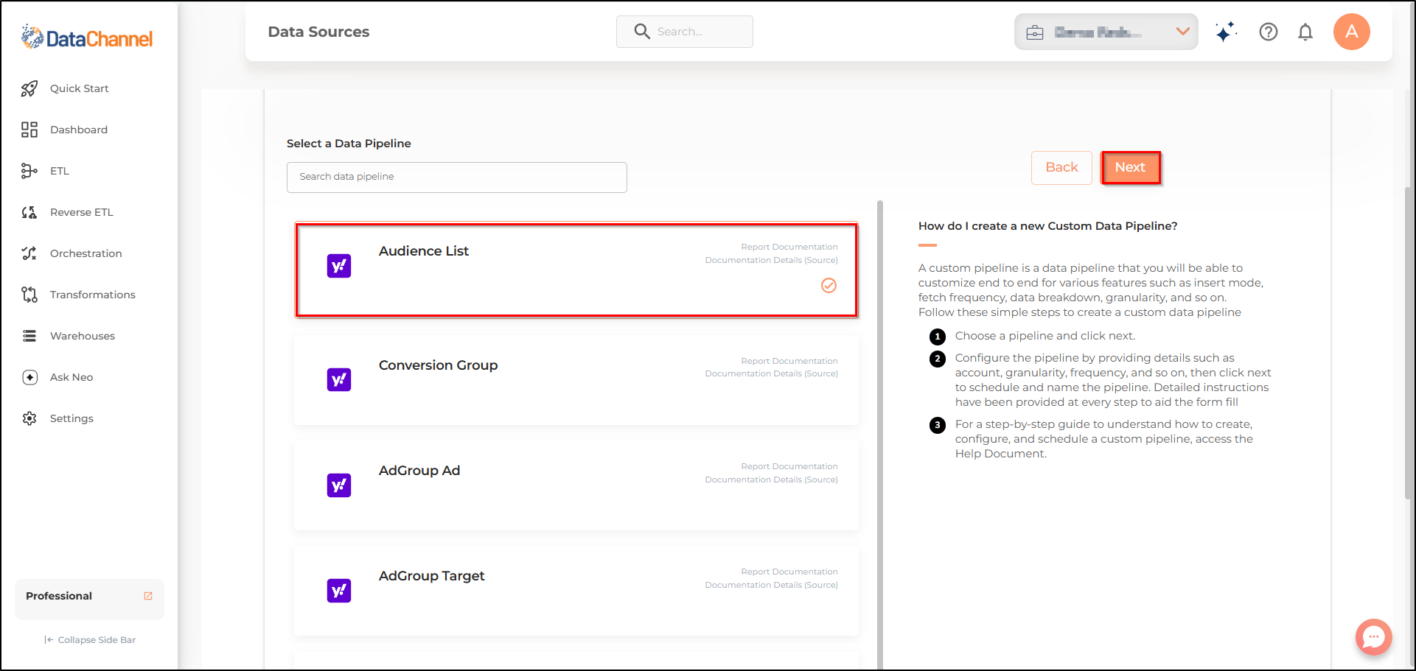Screen dimensions: 1416x671
Task: Click the Settings gear icon
Action: (29, 418)
